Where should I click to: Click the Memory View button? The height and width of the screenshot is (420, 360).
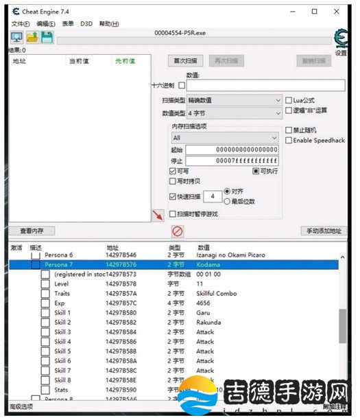(32, 231)
